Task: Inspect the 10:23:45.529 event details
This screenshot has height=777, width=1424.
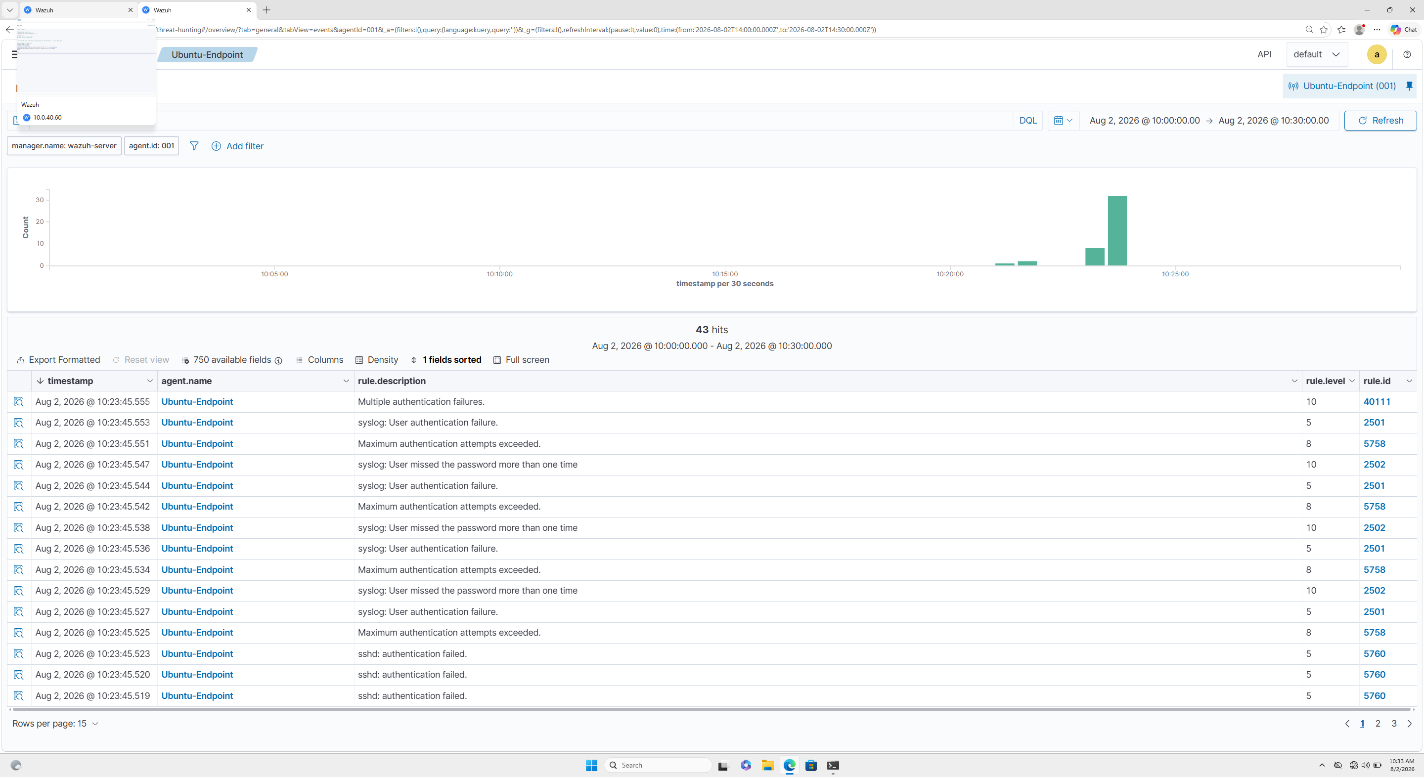Action: tap(19, 591)
